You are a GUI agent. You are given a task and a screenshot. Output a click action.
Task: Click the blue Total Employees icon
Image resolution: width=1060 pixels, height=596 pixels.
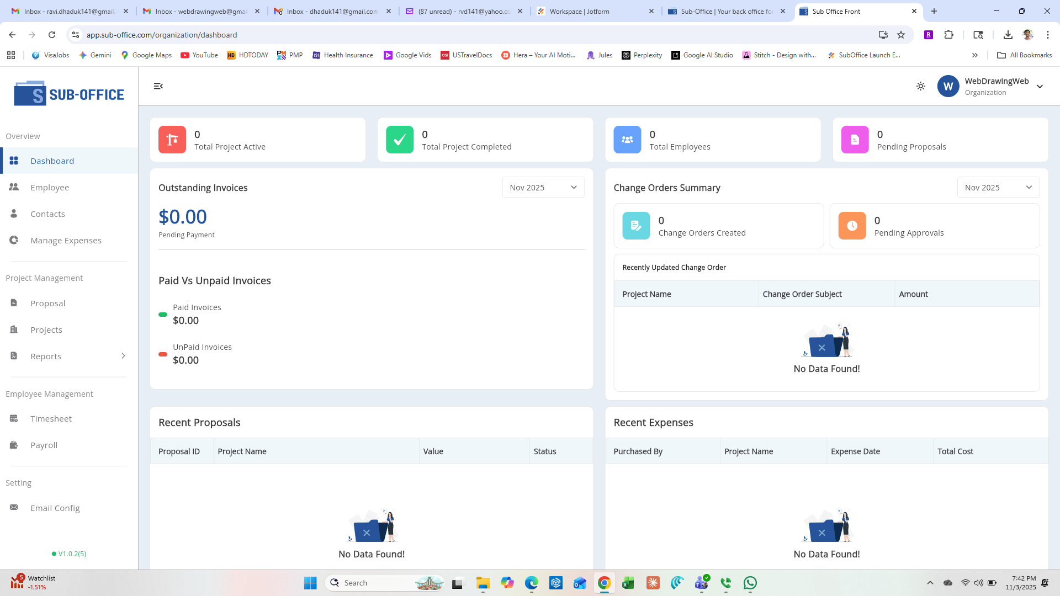(x=627, y=140)
